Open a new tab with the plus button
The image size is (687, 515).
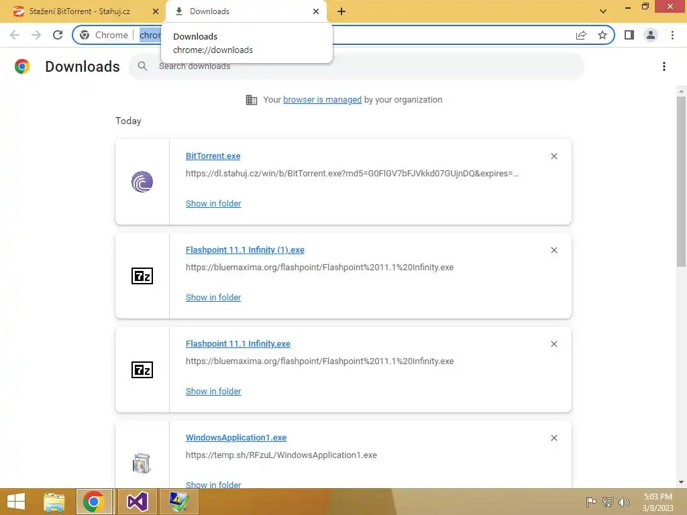[341, 11]
